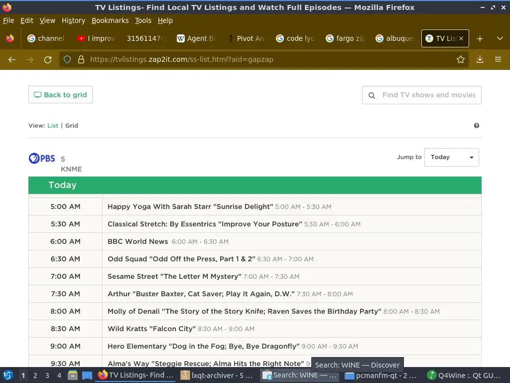Switch to virtual desktop 3

coord(47,376)
